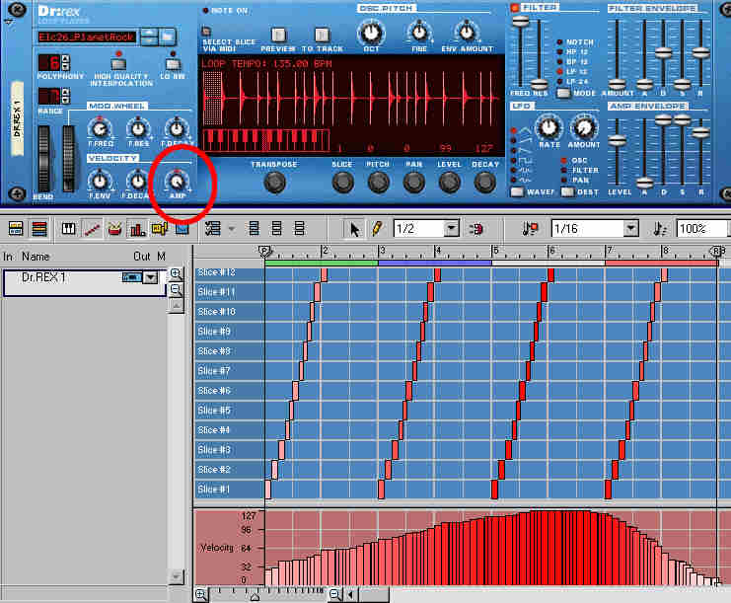Increase Polyphony with the up arrow
The image size is (731, 603).
pos(66,58)
